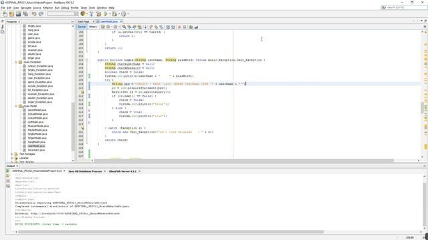Select the History view button

(x=93, y=27)
